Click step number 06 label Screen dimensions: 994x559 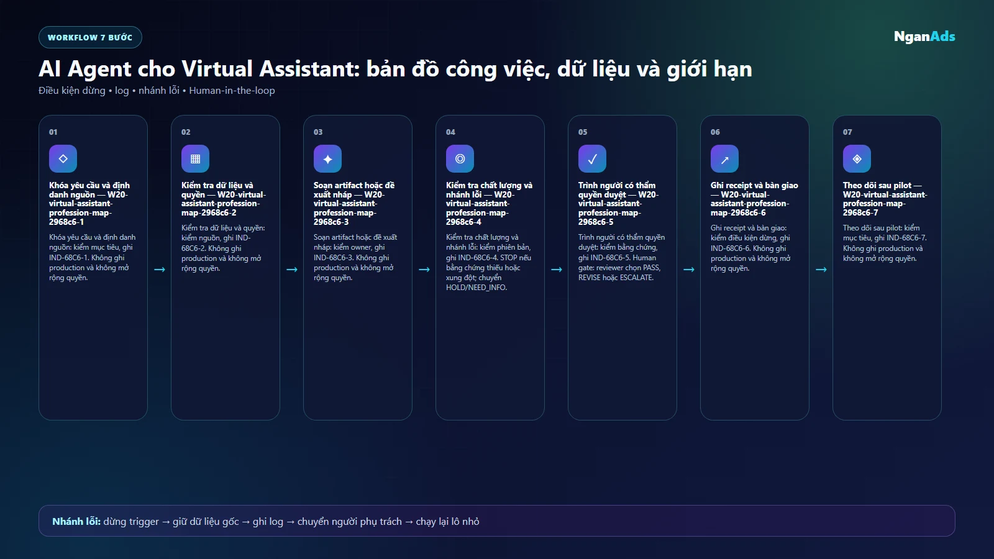[x=715, y=132]
